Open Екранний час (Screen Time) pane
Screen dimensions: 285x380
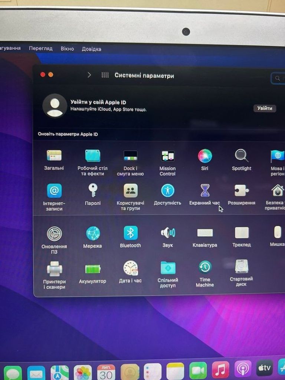pyautogui.click(x=205, y=191)
